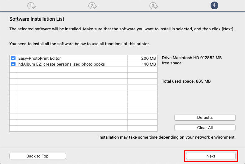This screenshot has width=245, height=164.
Task: Uncheck the hdAlbum EZ checkbox
Action: tap(13, 64)
